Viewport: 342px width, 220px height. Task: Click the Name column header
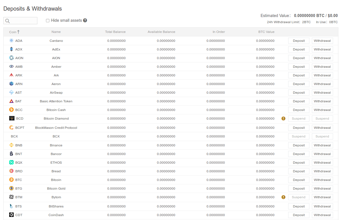pos(56,32)
